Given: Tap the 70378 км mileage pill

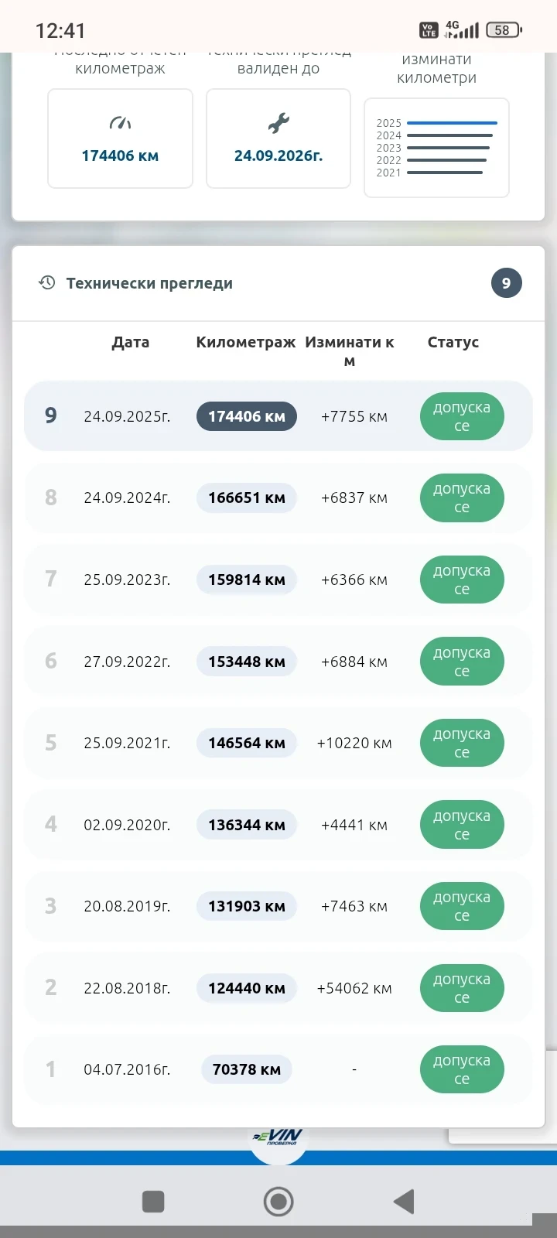Looking at the screenshot, I should [247, 1069].
